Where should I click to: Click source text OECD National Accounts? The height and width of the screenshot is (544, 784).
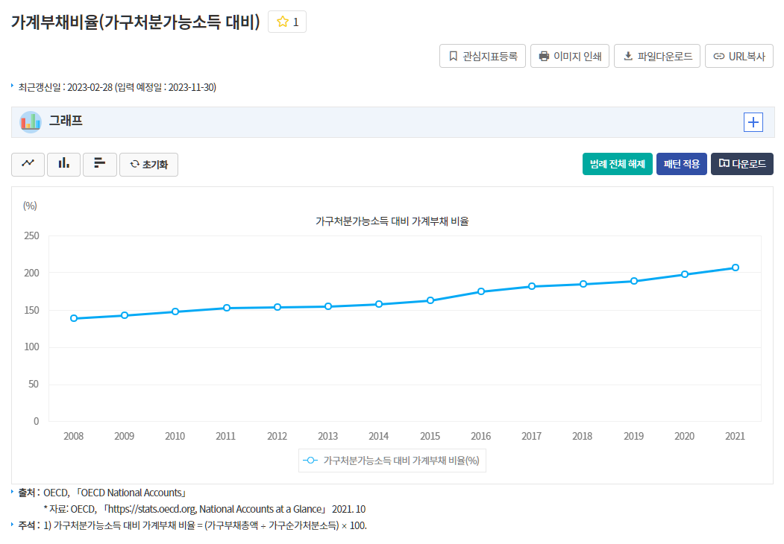click(x=114, y=493)
